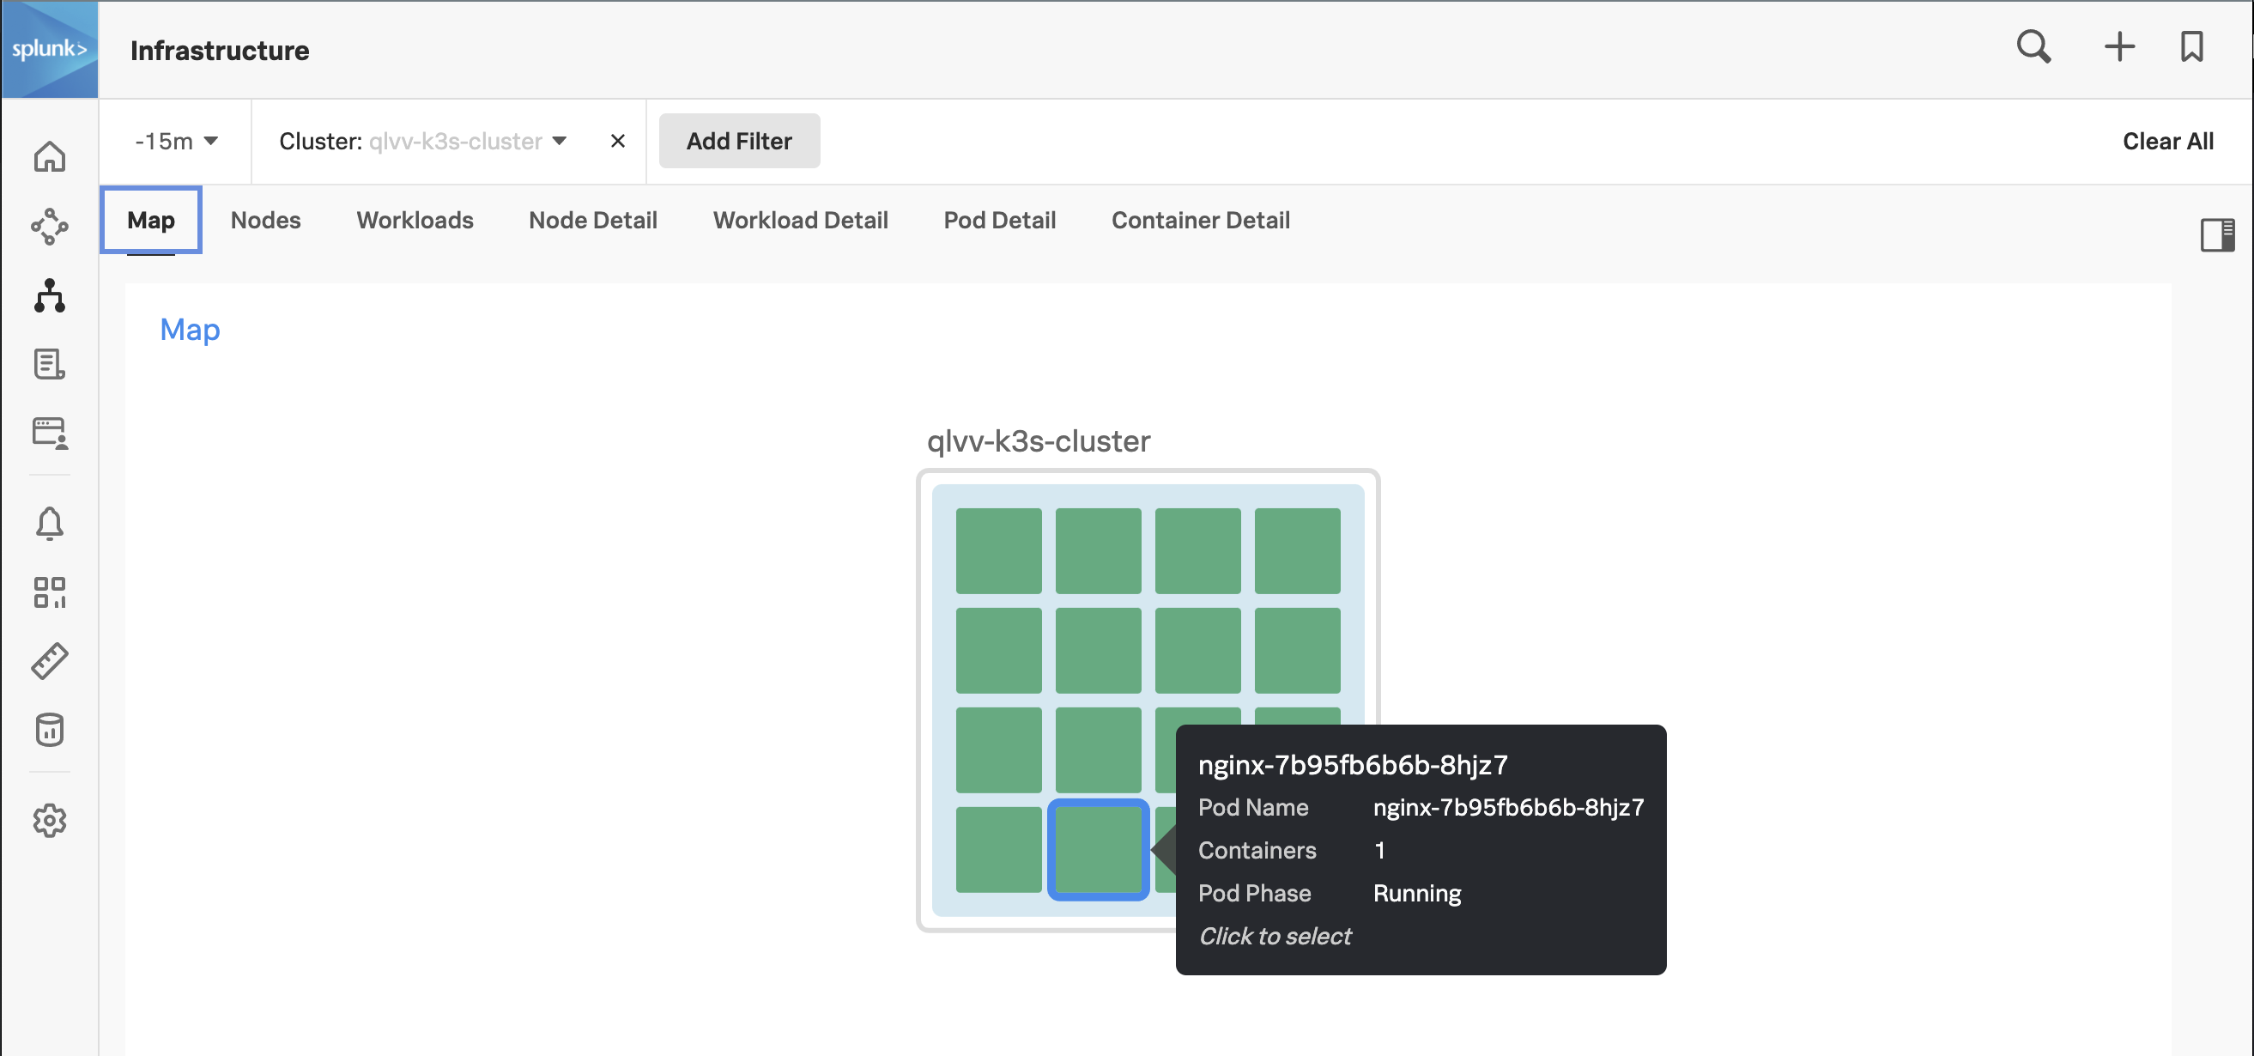Click the Splunk logo home link

pyautogui.click(x=49, y=51)
